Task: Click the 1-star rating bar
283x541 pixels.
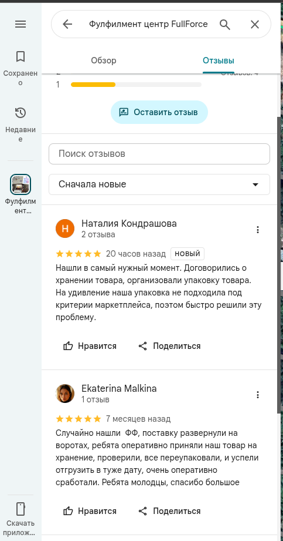Action: click(x=136, y=85)
